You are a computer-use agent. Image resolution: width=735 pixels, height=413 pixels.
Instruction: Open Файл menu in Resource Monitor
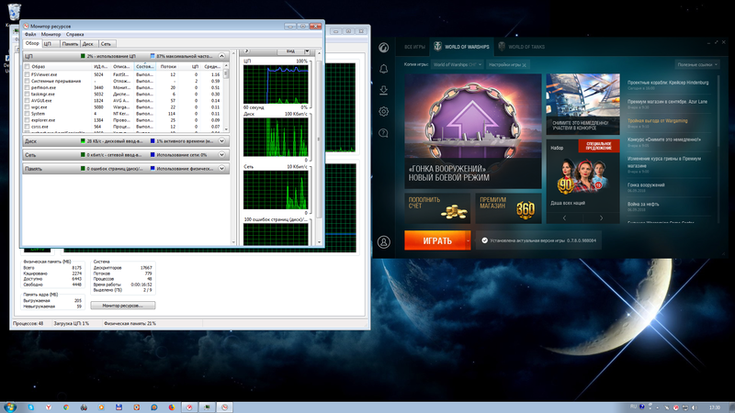coord(30,34)
